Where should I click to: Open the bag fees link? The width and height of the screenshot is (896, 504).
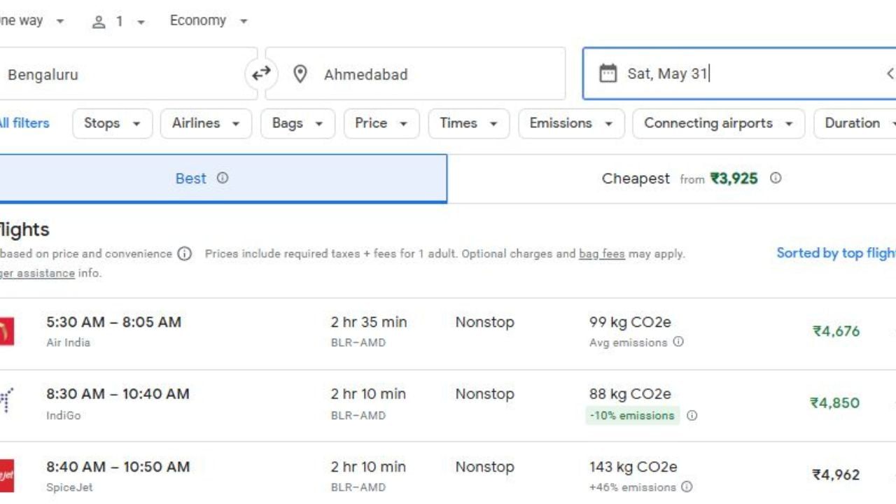601,254
